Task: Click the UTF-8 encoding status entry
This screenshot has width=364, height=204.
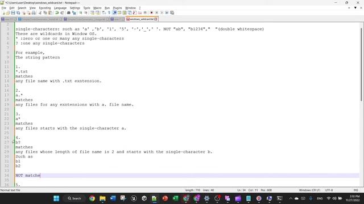Action: 329,190
